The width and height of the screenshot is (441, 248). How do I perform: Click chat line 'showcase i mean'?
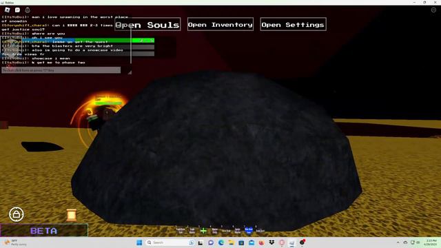pyautogui.click(x=50, y=58)
